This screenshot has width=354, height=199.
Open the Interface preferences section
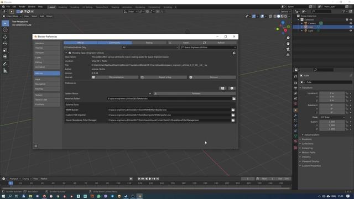coord(47,43)
